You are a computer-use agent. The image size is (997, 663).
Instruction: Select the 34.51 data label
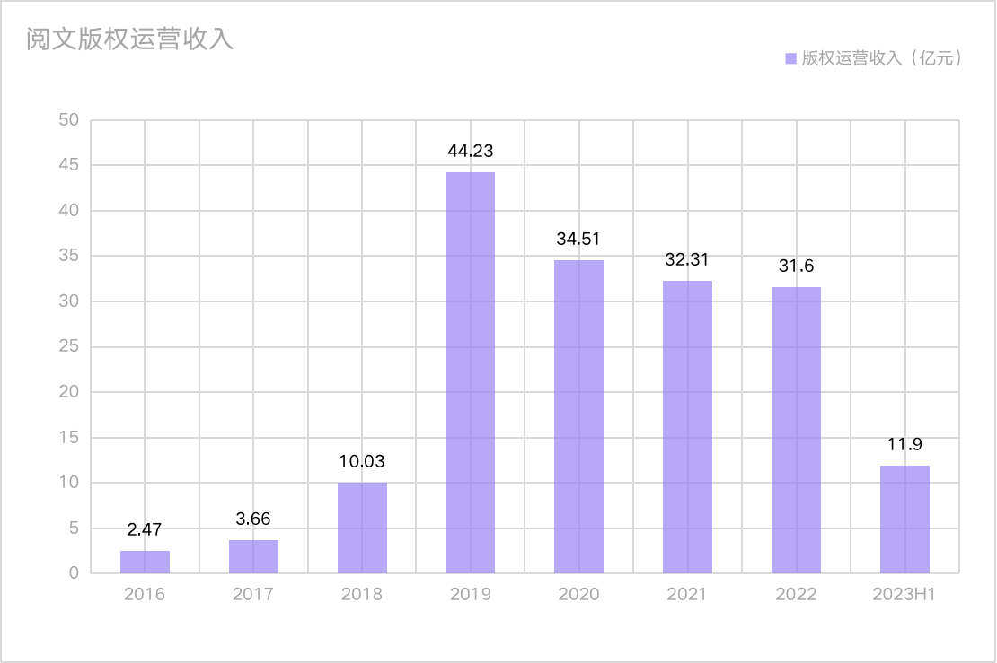pos(578,239)
